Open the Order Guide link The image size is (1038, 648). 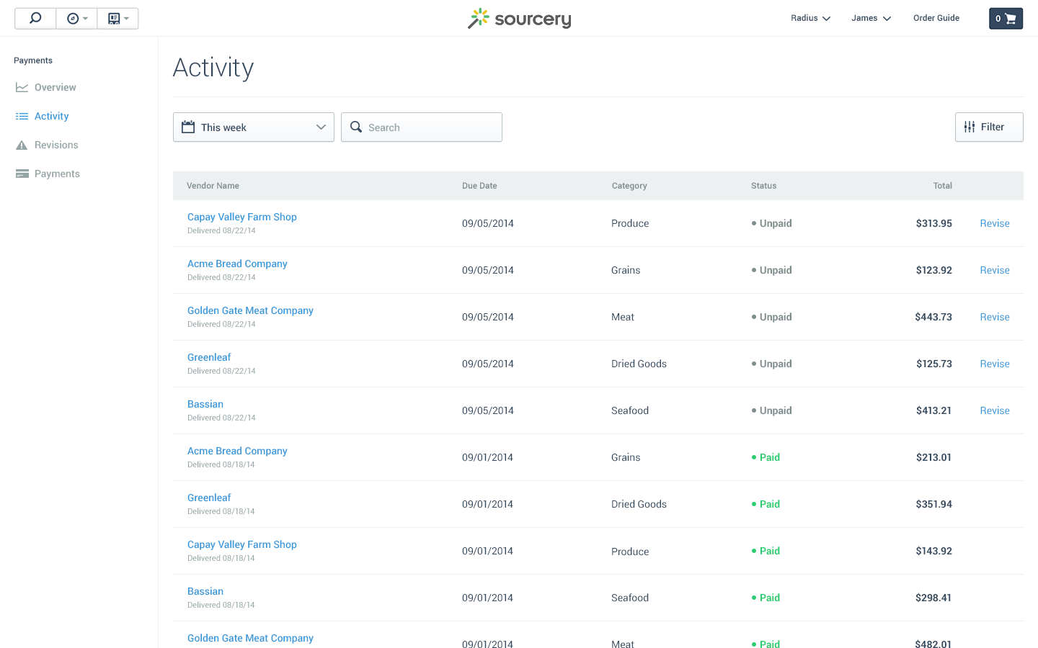pyautogui.click(x=936, y=18)
